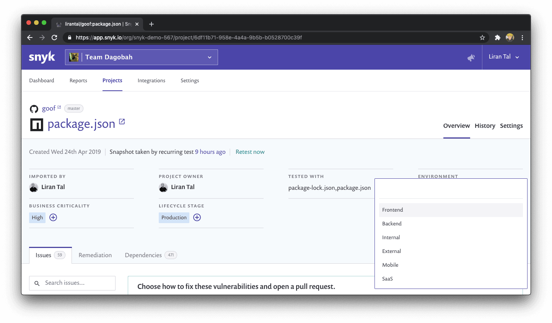
Task: Click the Search issues input field
Action: click(x=72, y=283)
